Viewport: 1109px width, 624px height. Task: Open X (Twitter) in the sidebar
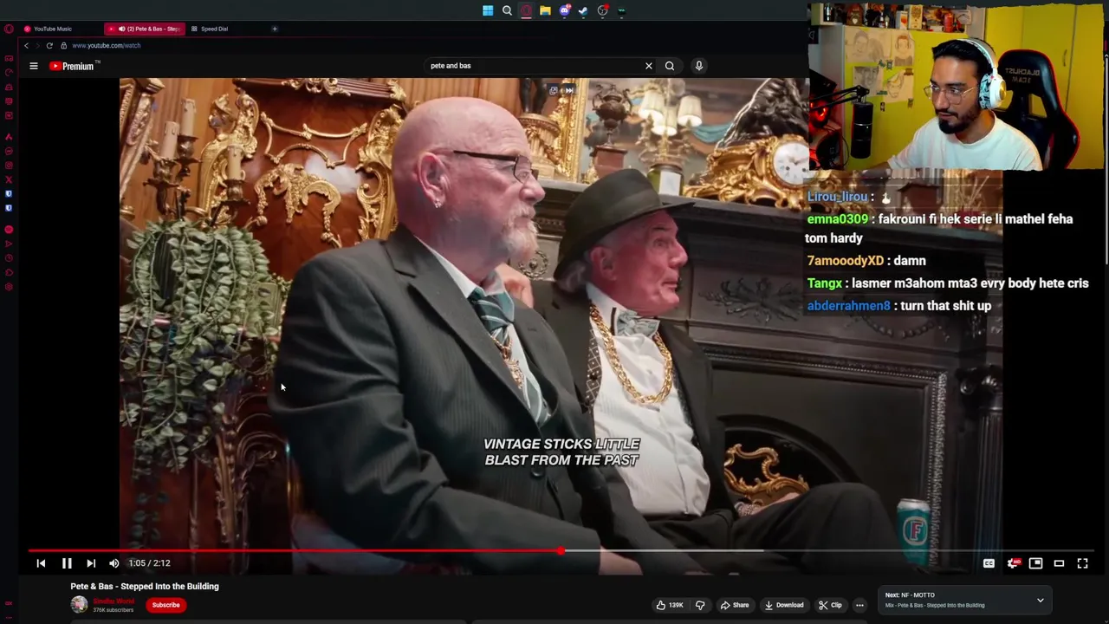9,179
